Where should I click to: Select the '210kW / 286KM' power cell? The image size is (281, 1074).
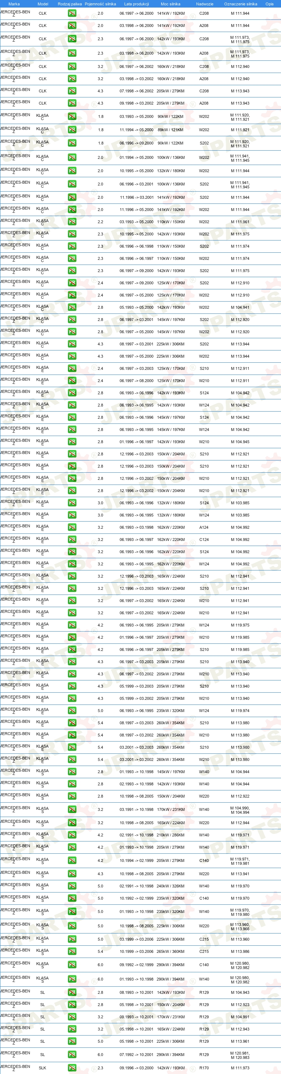pyautogui.click(x=171, y=835)
